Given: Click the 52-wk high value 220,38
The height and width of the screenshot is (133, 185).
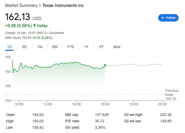Looking at the screenshot, I should 166,115.
